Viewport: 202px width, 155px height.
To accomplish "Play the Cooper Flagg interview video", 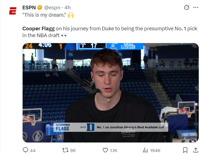I will (x=110, y=93).
